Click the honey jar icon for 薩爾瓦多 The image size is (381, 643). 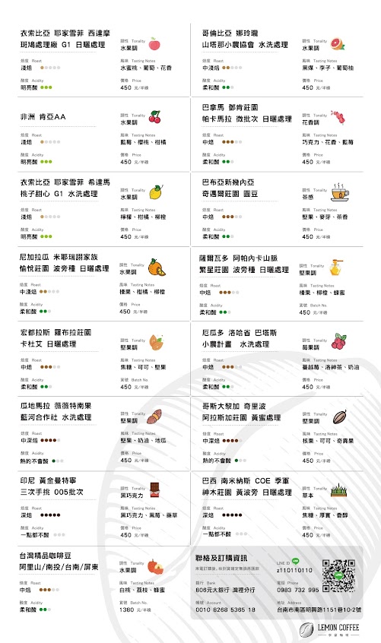click(x=336, y=267)
